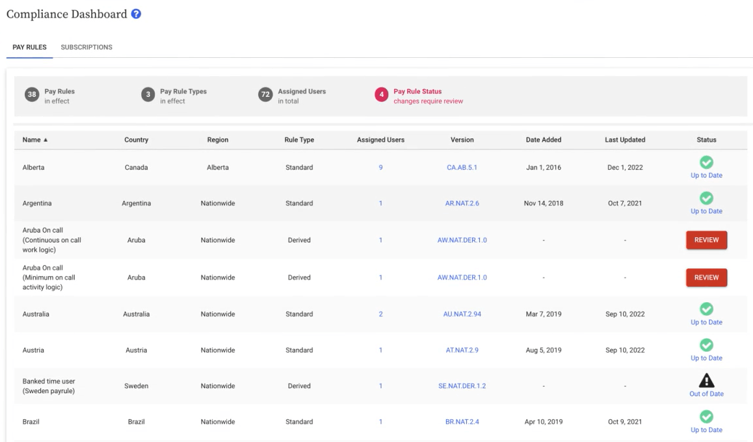753x442 pixels.
Task: Open Argentina's assigned users count link
Action: click(381, 203)
